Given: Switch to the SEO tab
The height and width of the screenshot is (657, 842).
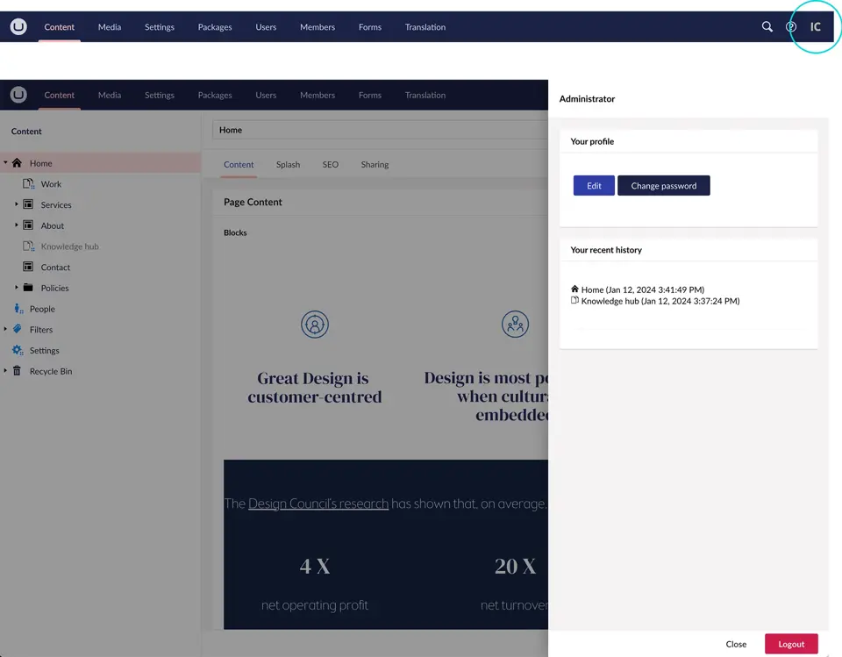Looking at the screenshot, I should (330, 165).
